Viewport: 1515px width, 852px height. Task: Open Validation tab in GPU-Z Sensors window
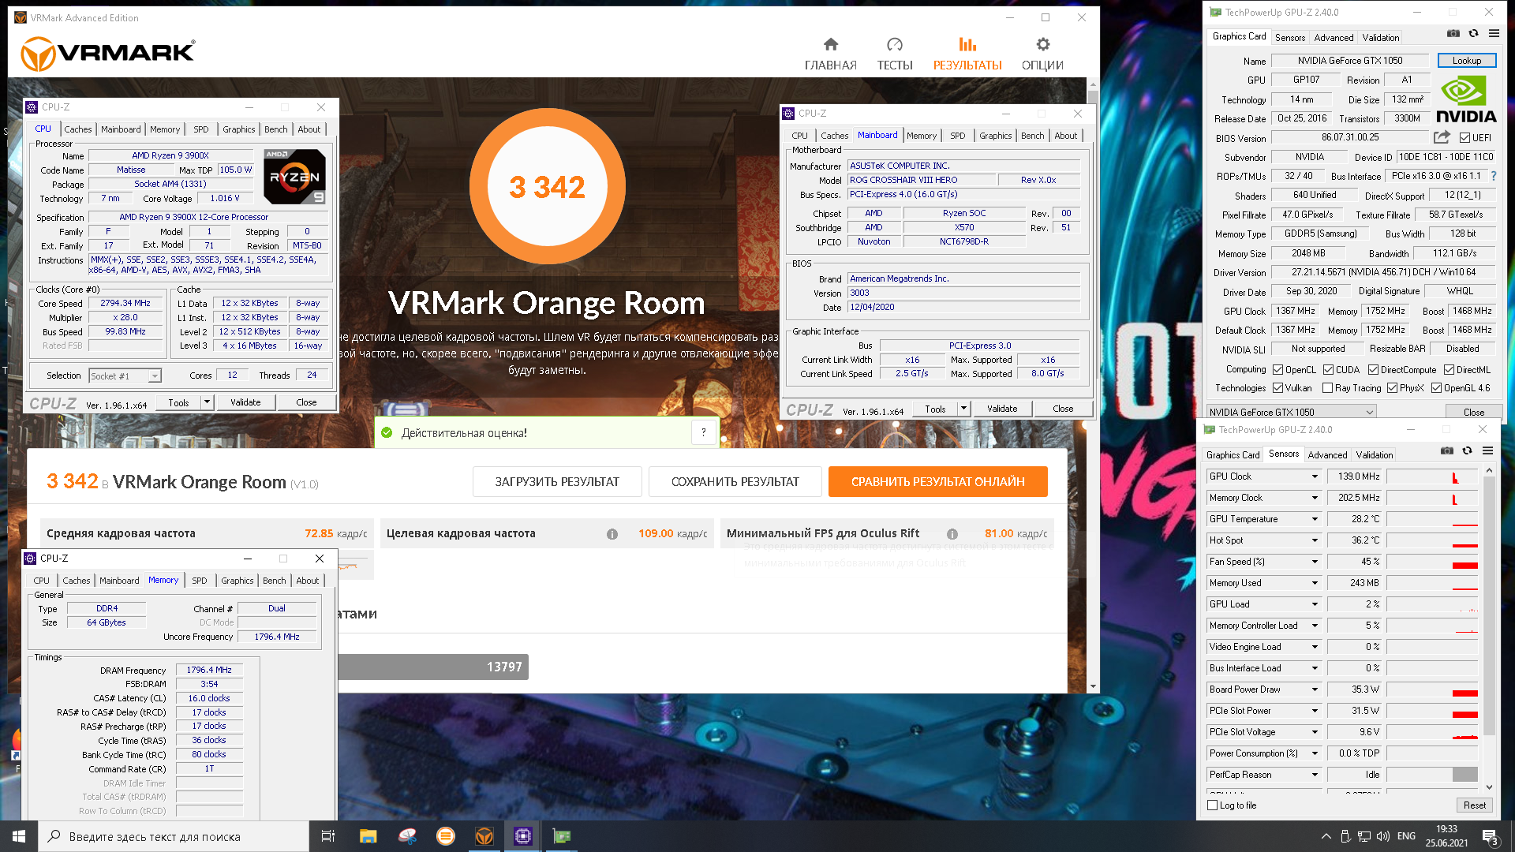(x=1375, y=455)
